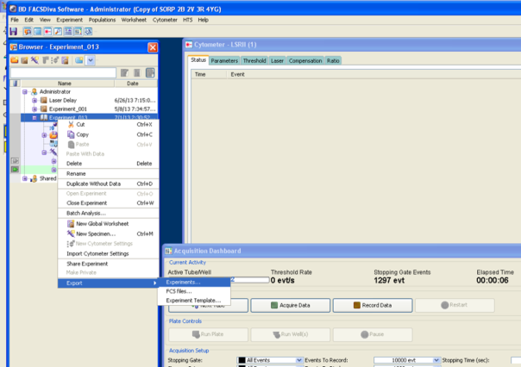Click the New Specimen icon in menu
The image size is (521, 367).
[70, 233]
